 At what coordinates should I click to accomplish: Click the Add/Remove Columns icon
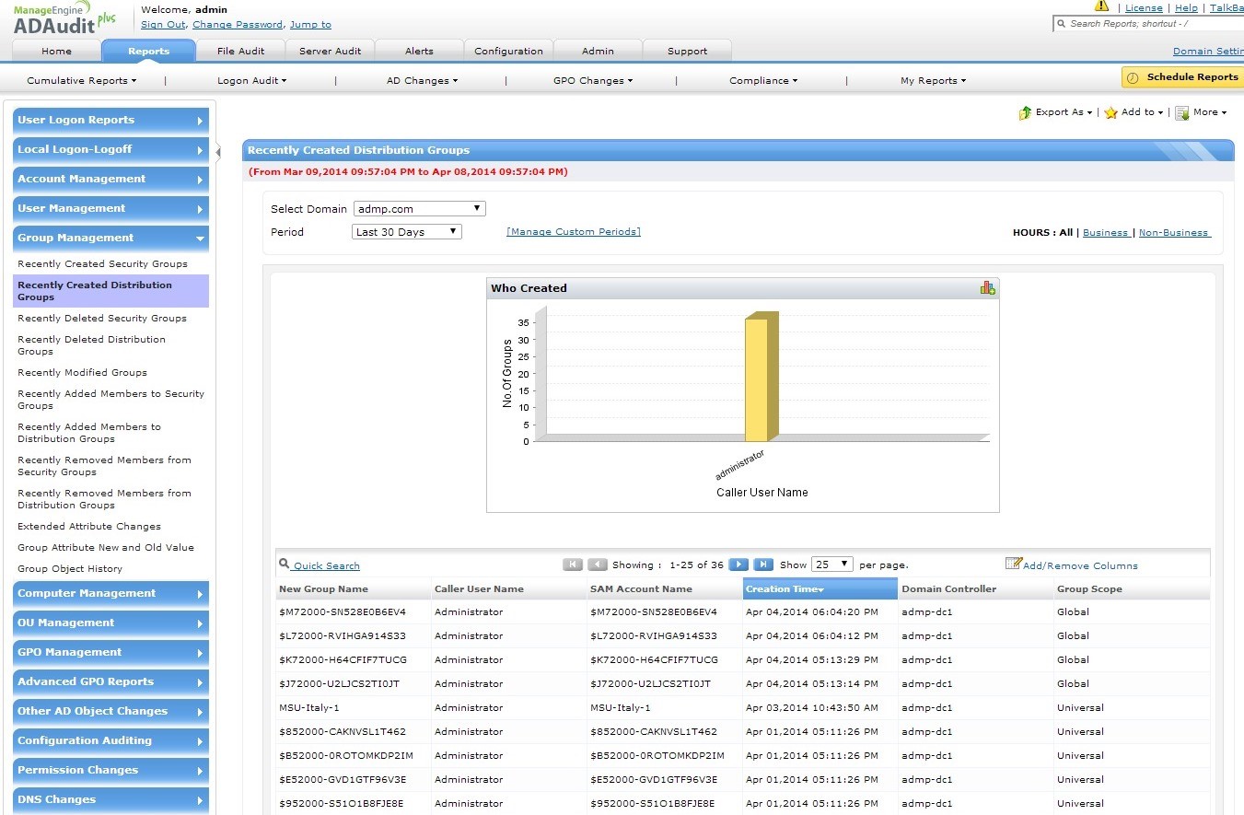pos(1013,564)
